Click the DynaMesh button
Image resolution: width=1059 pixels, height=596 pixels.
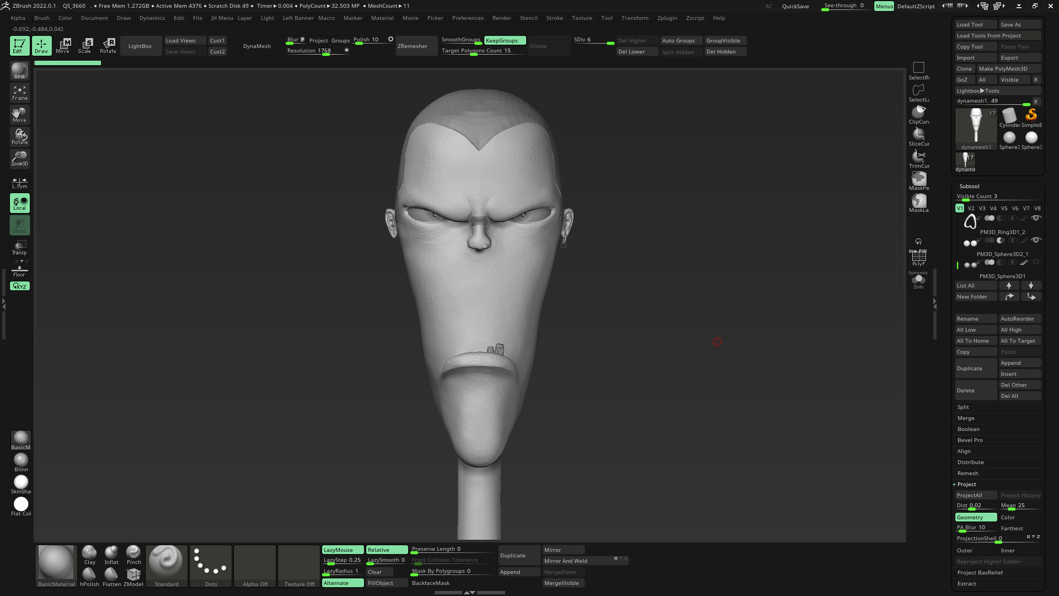click(x=257, y=46)
